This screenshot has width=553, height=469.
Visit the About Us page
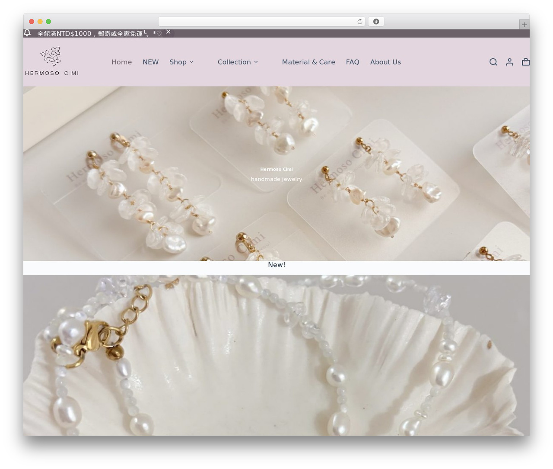pos(385,62)
